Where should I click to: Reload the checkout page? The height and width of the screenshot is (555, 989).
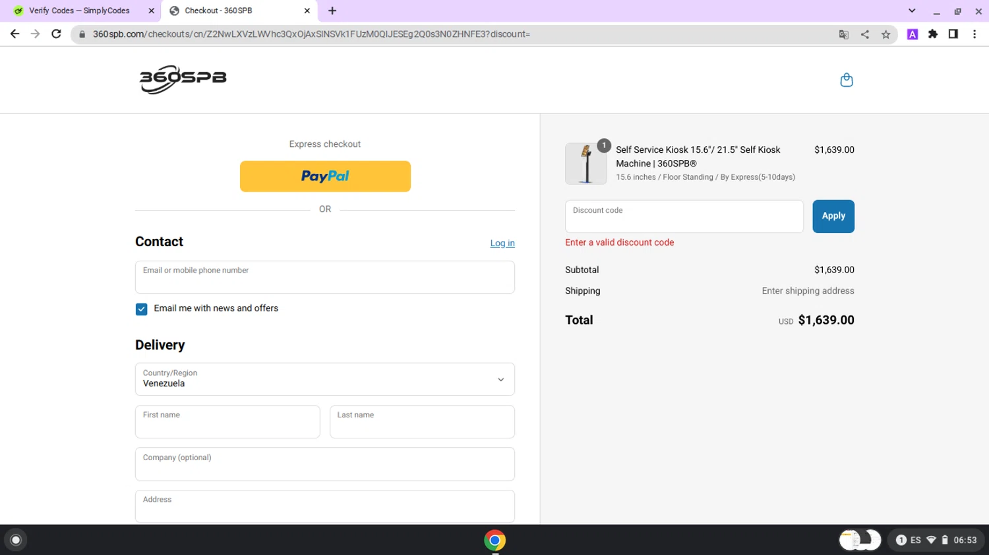[56, 34]
